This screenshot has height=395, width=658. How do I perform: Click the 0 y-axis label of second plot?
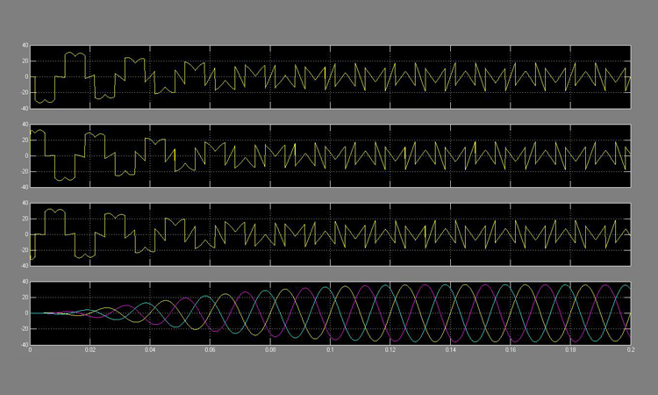click(26, 155)
